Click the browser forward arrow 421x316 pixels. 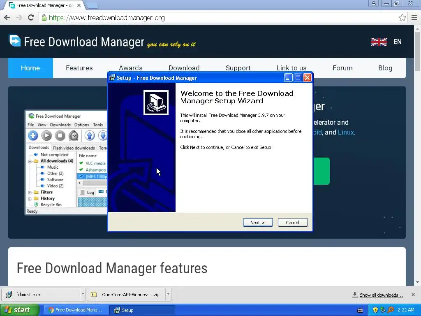tap(19, 18)
